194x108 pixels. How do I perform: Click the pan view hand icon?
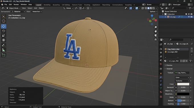(x=155, y=31)
